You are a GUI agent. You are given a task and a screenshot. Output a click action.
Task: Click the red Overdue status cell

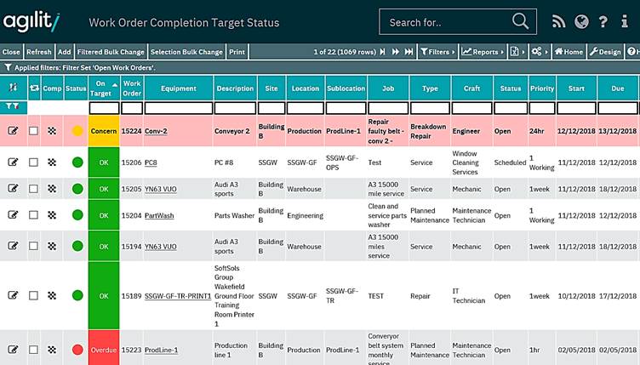[x=102, y=350]
